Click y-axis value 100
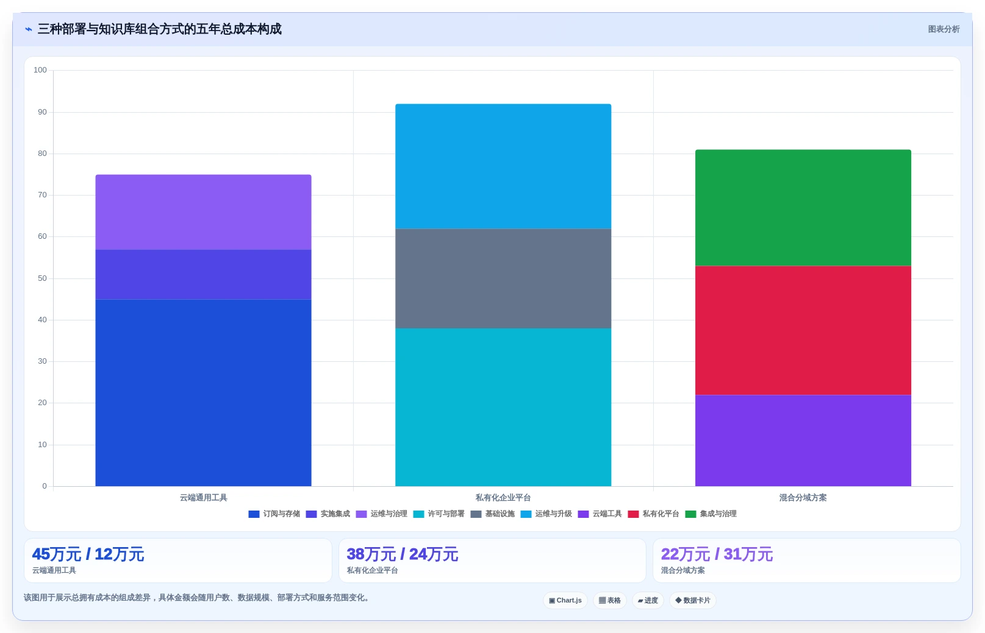Viewport: 985px width, 633px height. pyautogui.click(x=40, y=70)
